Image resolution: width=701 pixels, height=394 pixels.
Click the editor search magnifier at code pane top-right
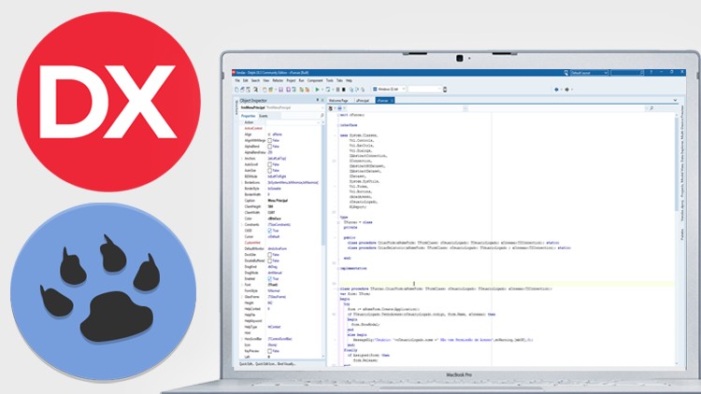point(651,108)
